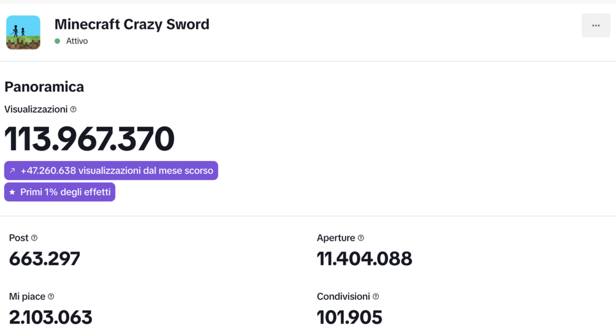Click the star icon in the Primi 1% badge

12,192
